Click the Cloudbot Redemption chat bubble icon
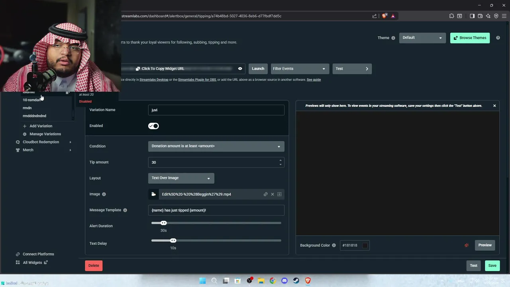The width and height of the screenshot is (510, 287). (18, 142)
